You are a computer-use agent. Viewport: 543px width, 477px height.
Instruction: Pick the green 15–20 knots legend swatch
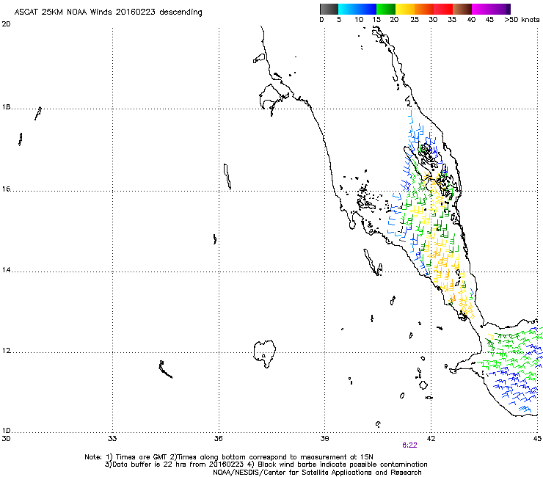(x=386, y=9)
